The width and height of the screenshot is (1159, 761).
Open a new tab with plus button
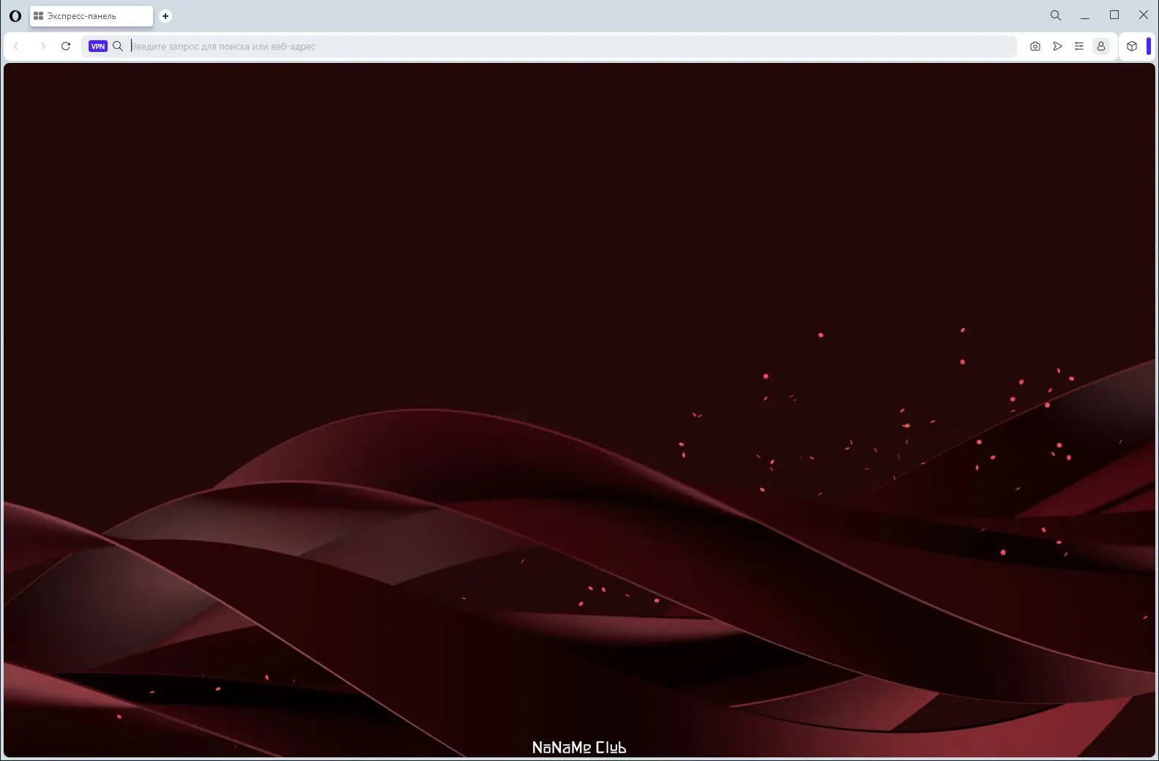click(165, 16)
